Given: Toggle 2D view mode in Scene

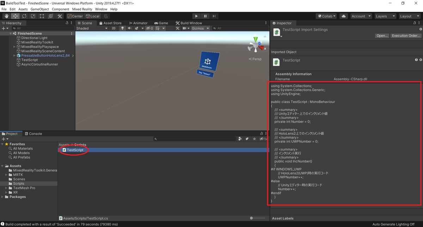Looking at the screenshot, I should click(114, 28).
